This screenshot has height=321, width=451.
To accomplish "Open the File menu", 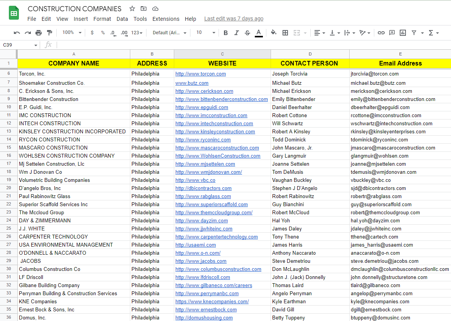I will point(32,19).
